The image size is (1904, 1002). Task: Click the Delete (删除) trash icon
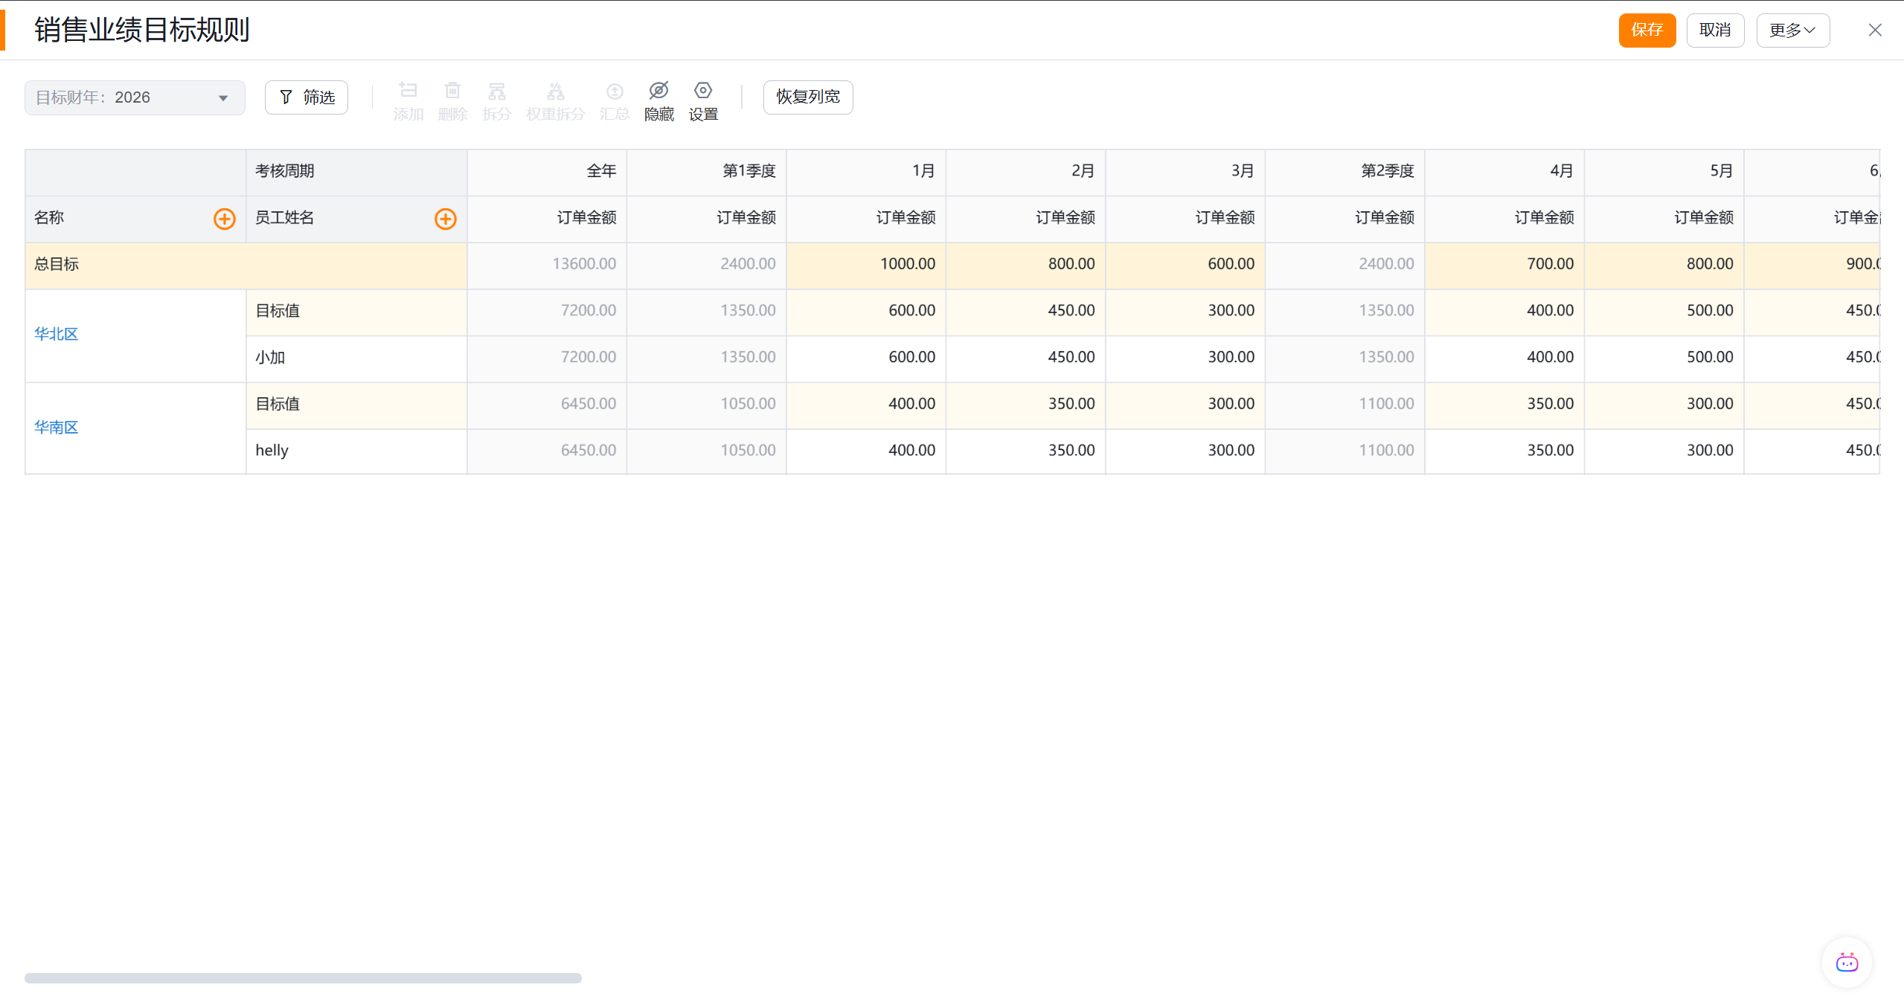[452, 91]
